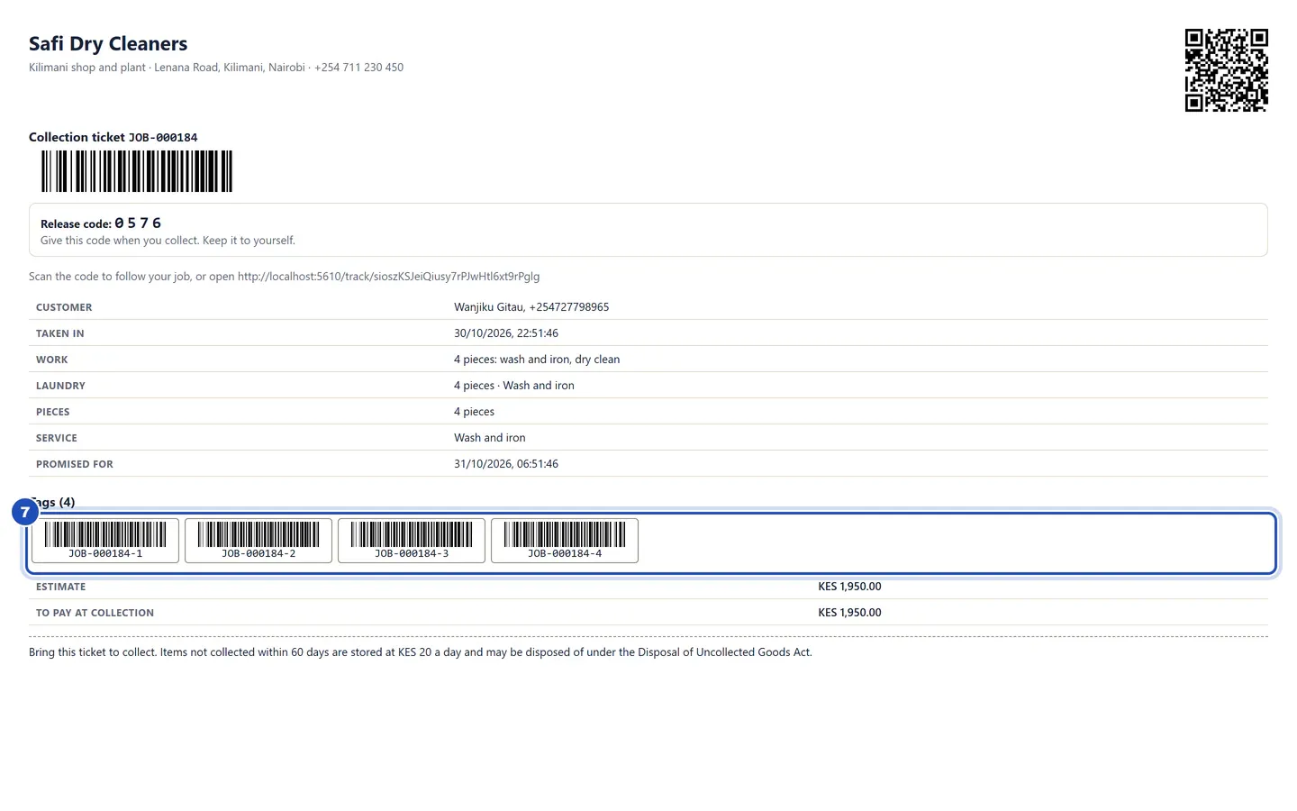This screenshot has height=811, width=1297.
Task: Click the tracking URL starting with http://localhost:5610/track
Action: (389, 277)
